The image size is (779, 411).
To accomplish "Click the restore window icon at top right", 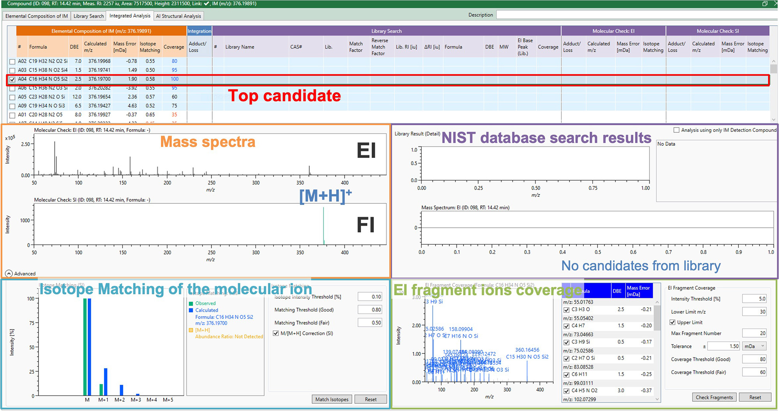I will pyautogui.click(x=765, y=3).
